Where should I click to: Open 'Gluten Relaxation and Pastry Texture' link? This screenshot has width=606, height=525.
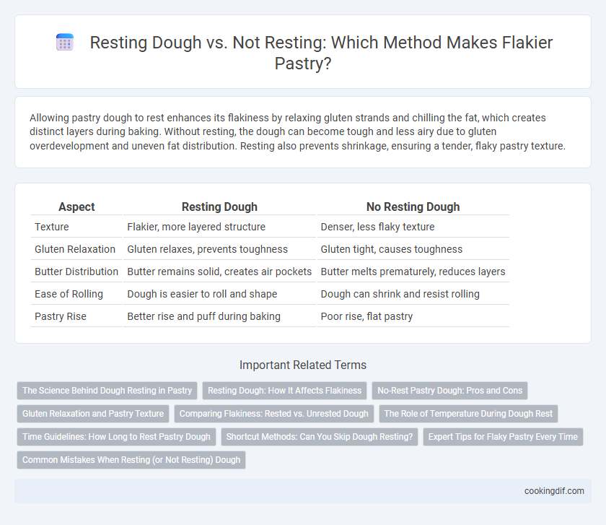pos(93,414)
